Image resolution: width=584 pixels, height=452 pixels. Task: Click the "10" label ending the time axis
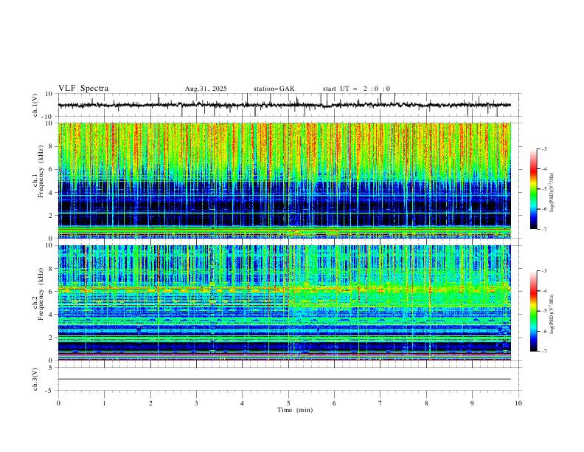[x=518, y=403]
